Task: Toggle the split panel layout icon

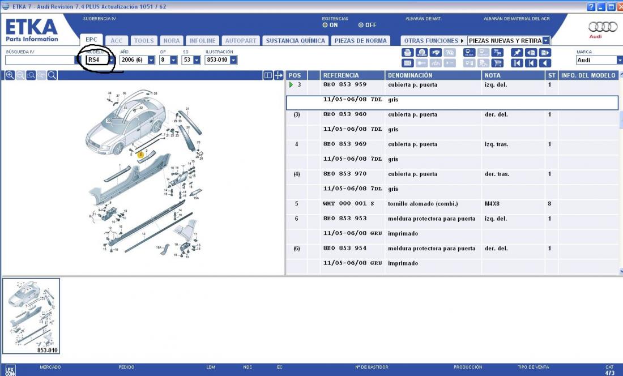Action: pos(268,75)
